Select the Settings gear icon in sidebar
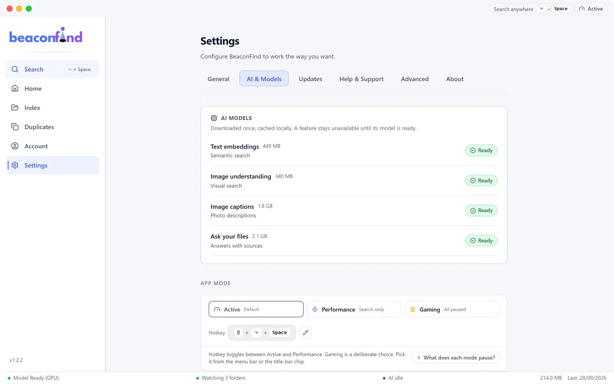Image resolution: width=614 pixels, height=384 pixels. pos(15,165)
